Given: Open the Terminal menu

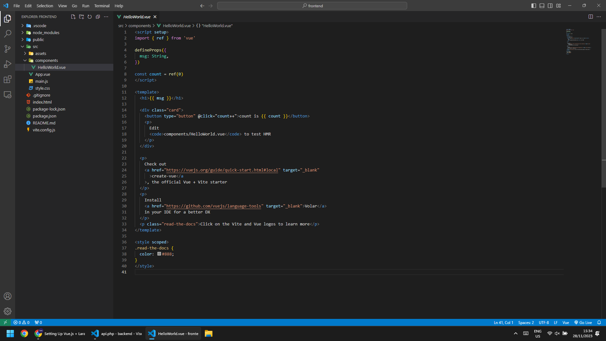Looking at the screenshot, I should click(x=102, y=6).
